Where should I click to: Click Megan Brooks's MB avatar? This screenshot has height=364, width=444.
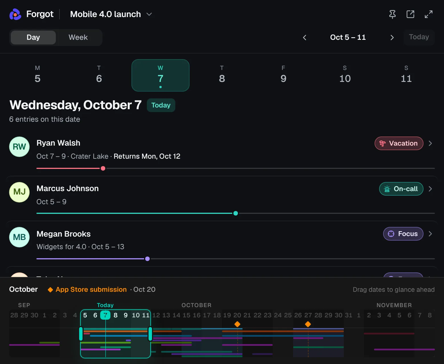(x=19, y=237)
